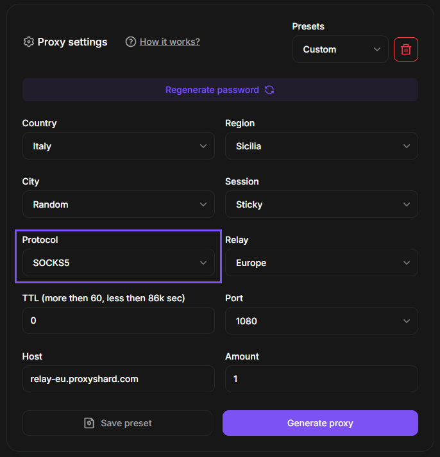440x457 pixels.
Task: Click the Generate proxy button
Action: click(x=320, y=423)
